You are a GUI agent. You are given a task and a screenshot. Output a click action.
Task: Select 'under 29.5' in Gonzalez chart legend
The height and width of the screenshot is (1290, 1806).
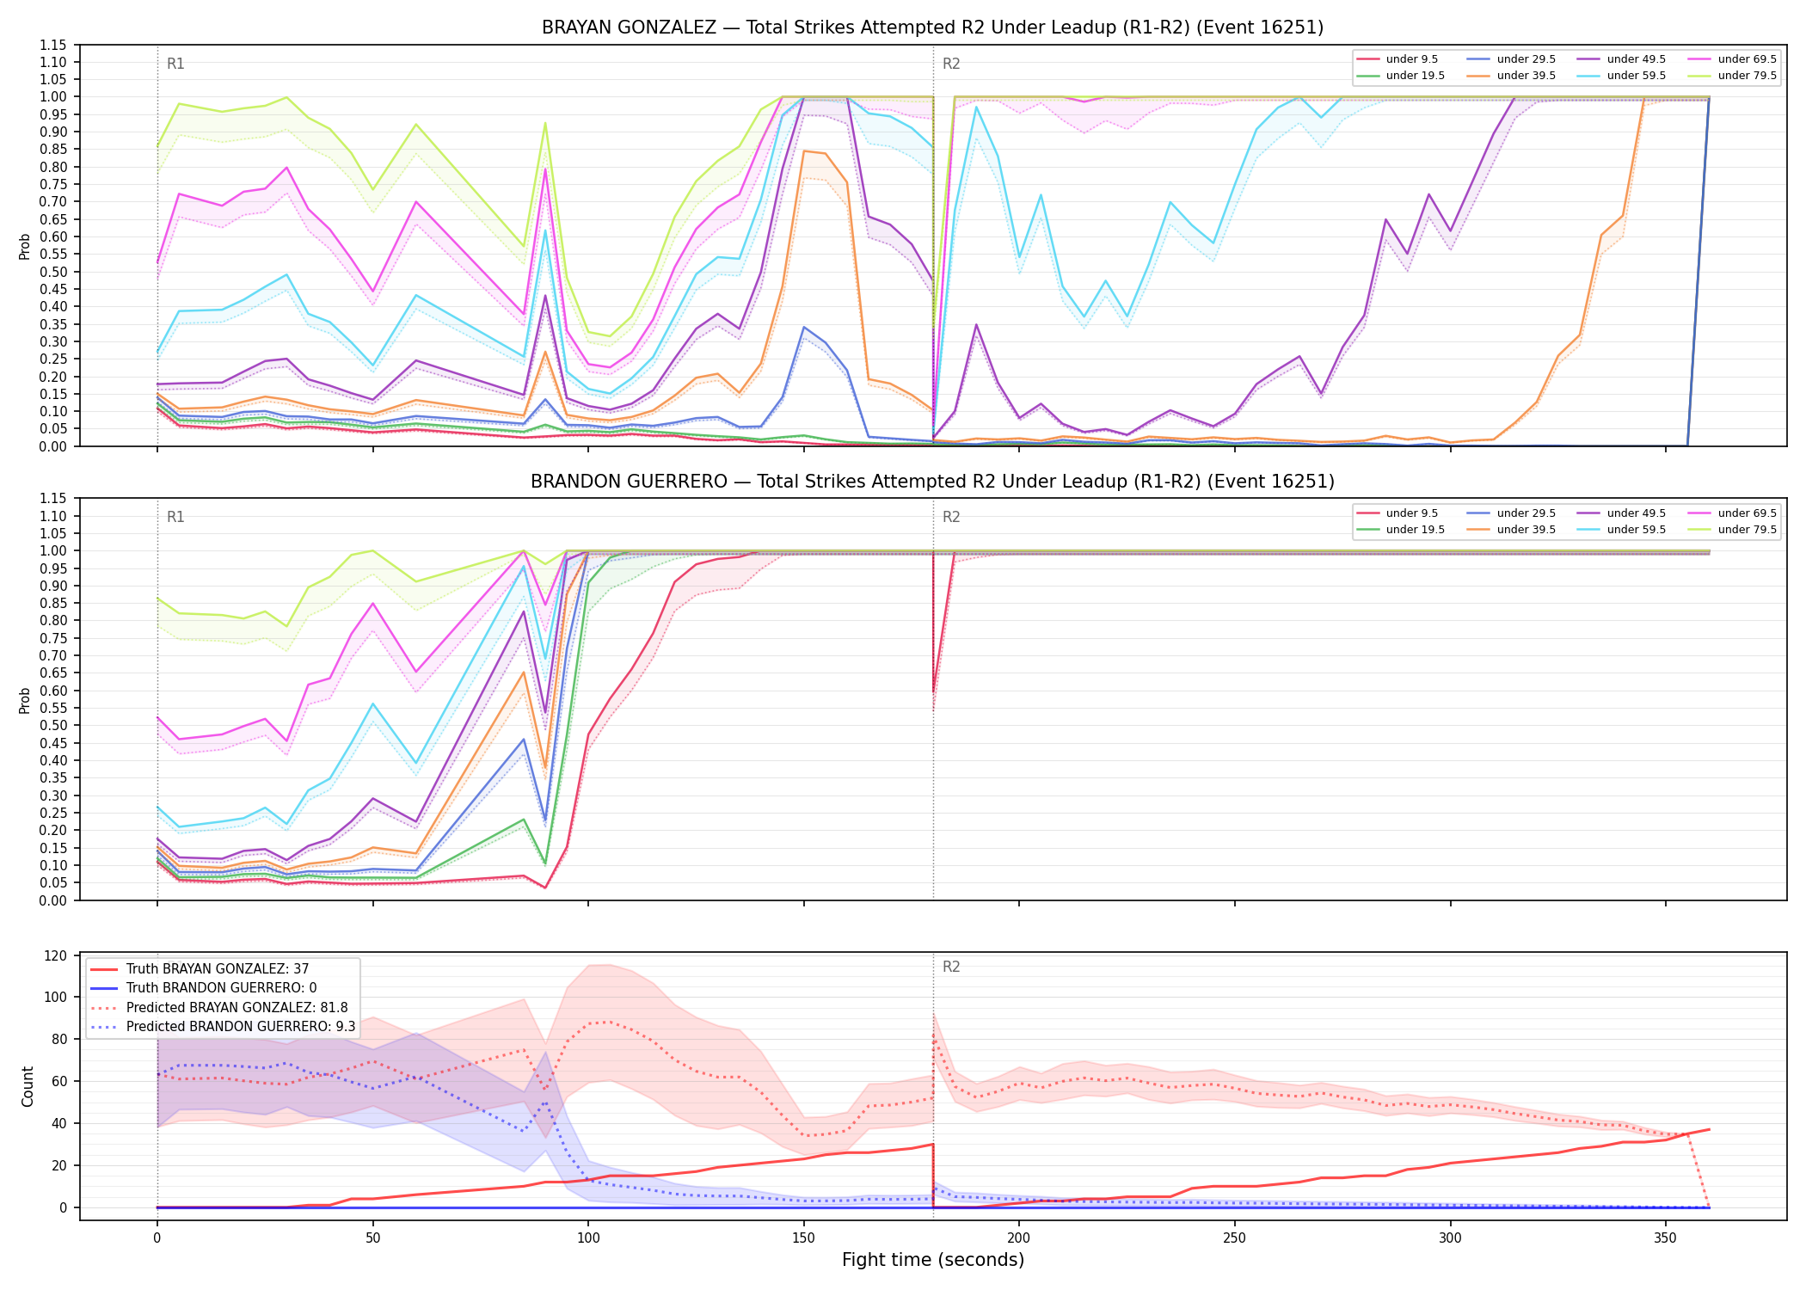coord(1511,59)
